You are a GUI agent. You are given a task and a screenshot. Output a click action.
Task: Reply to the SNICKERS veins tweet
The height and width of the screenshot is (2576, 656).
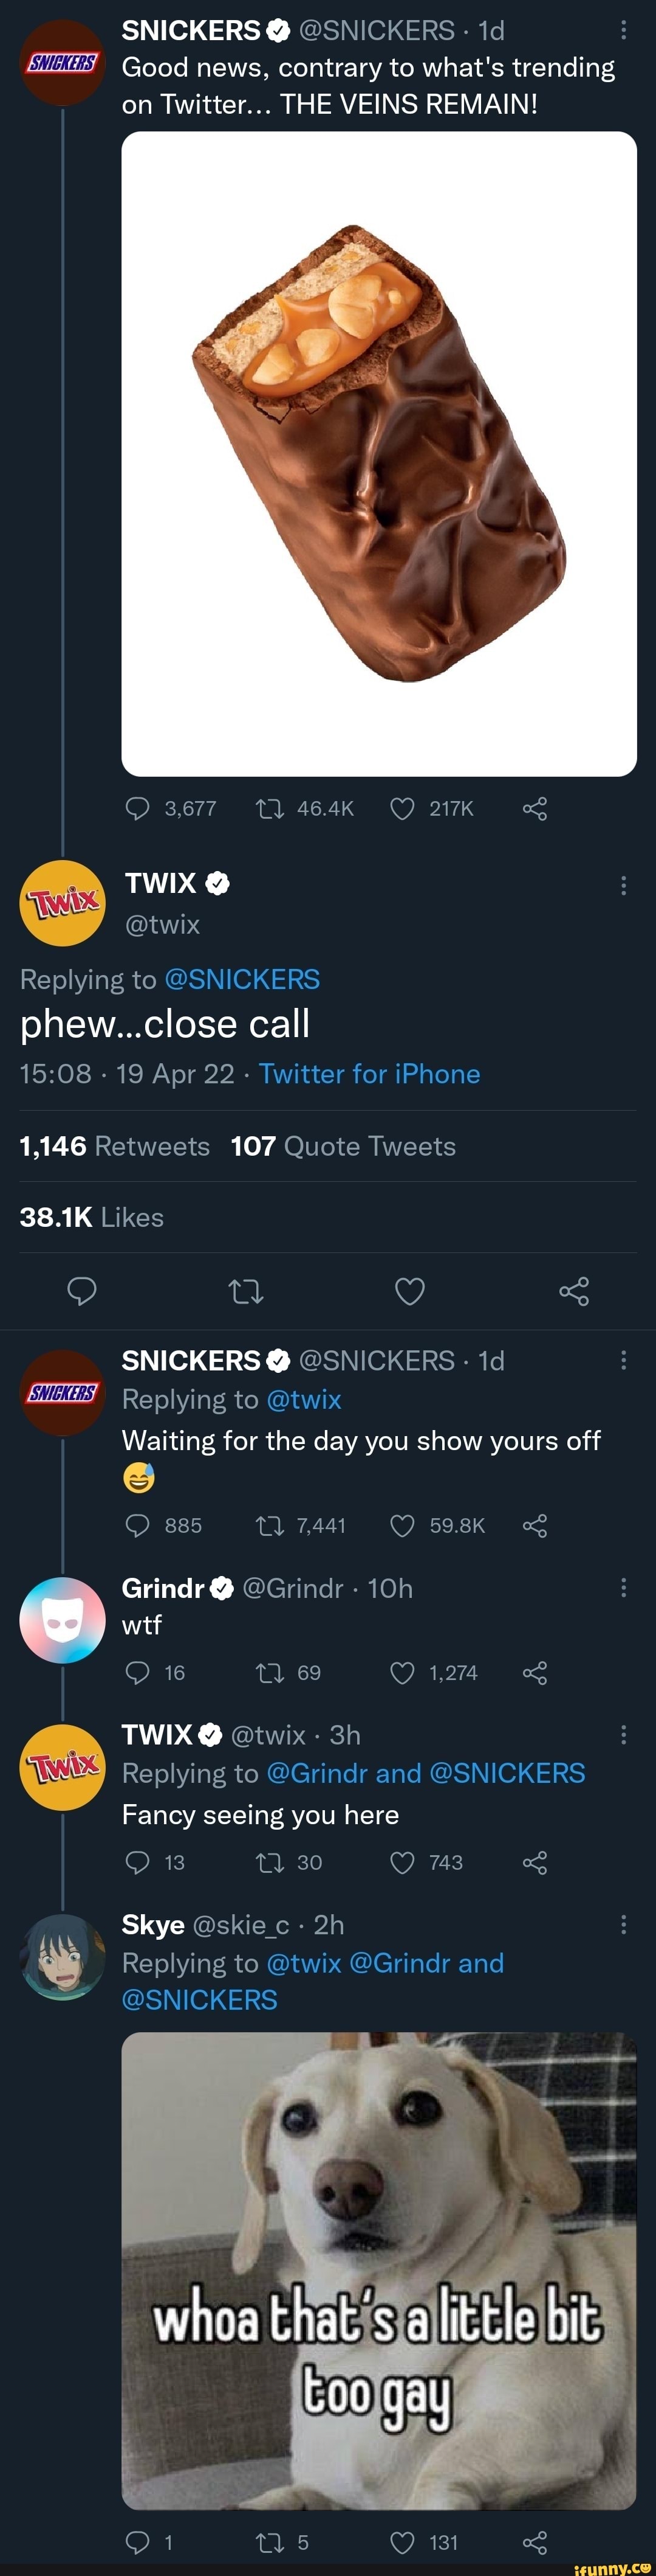click(137, 809)
